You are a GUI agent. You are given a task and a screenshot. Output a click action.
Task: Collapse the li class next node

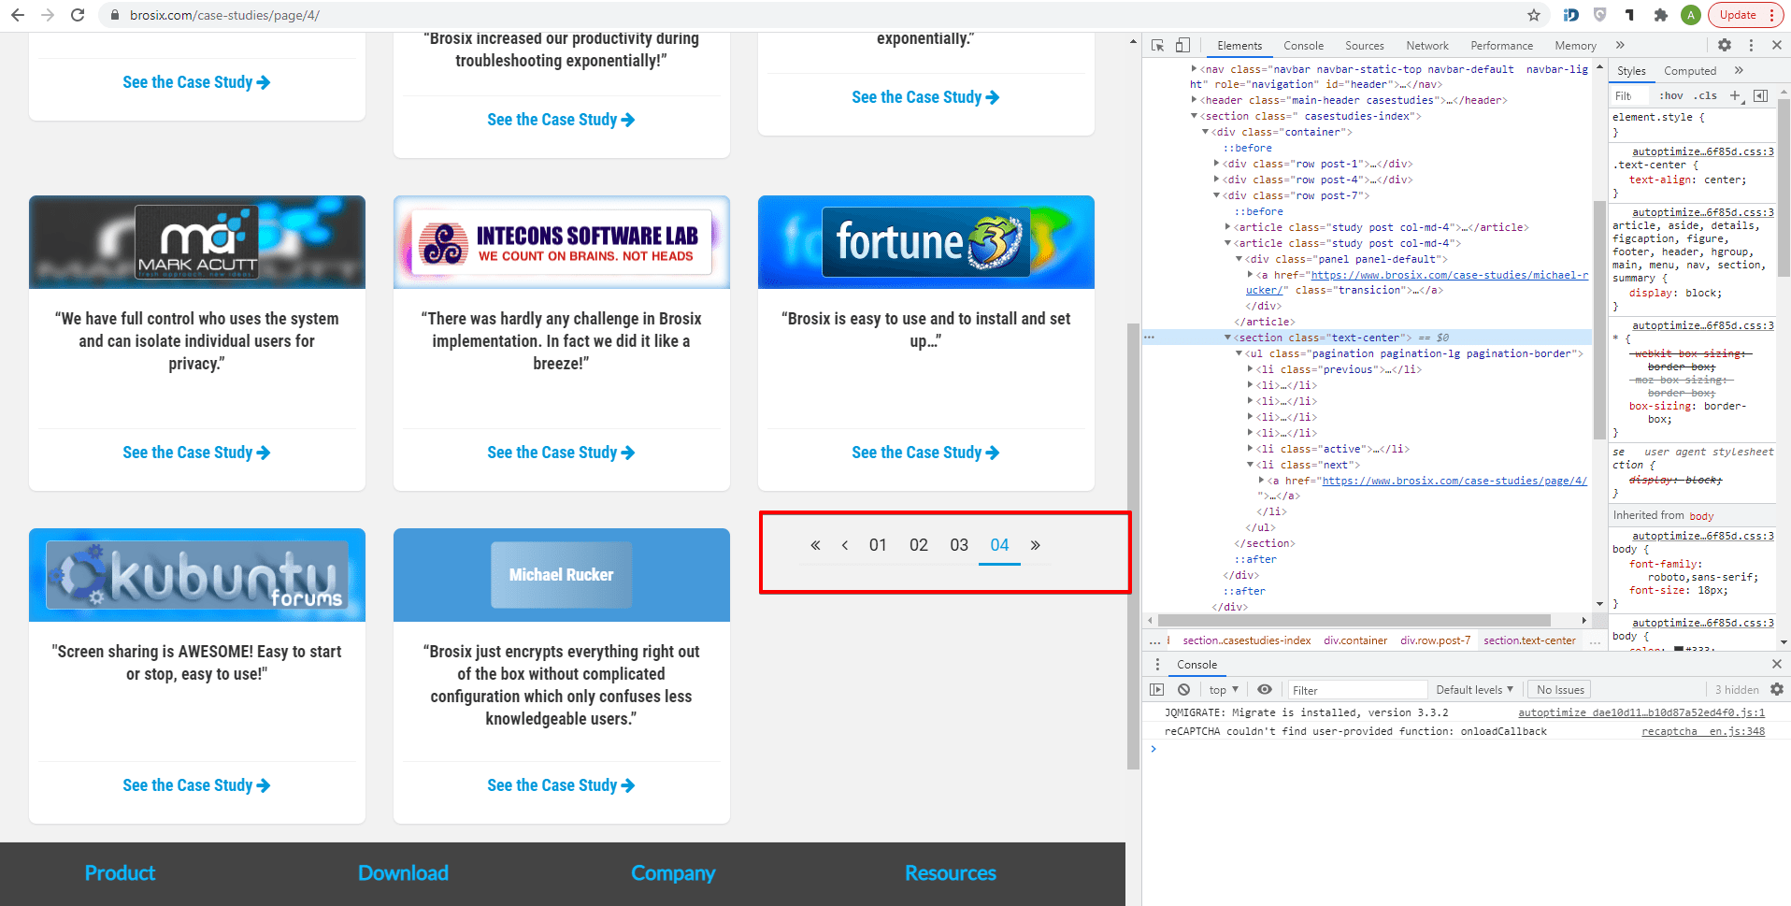[x=1250, y=465]
